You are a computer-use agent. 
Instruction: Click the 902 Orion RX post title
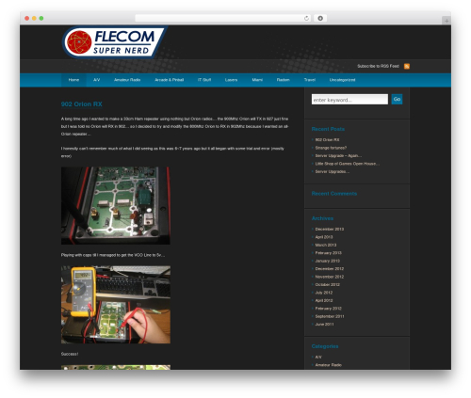[82, 104]
